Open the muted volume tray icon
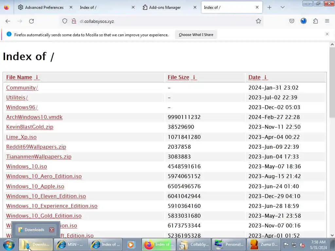The height and width of the screenshot is (251, 335). tap(302, 245)
